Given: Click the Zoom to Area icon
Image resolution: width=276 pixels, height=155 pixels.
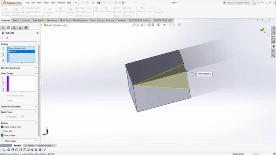Looking at the screenshot, I should 138,25.
